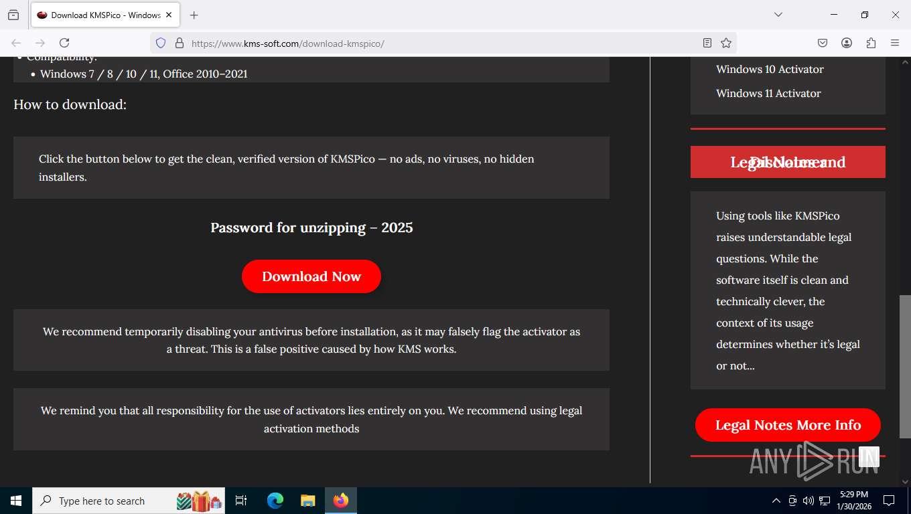This screenshot has height=514, width=911.
Task: View site security padlock details
Action: coord(179,43)
